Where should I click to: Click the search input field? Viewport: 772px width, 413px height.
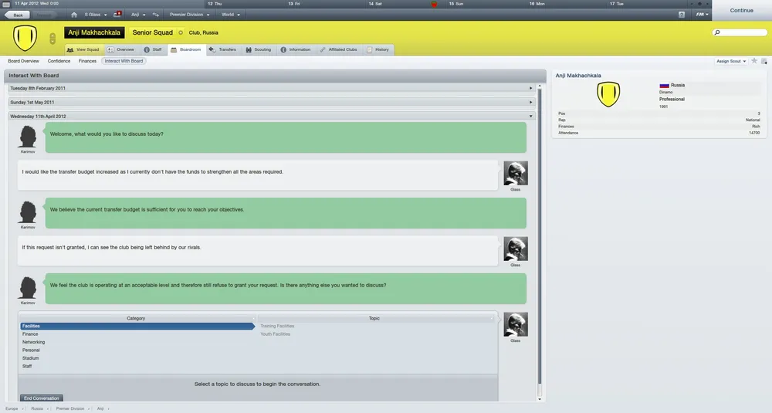tap(740, 33)
